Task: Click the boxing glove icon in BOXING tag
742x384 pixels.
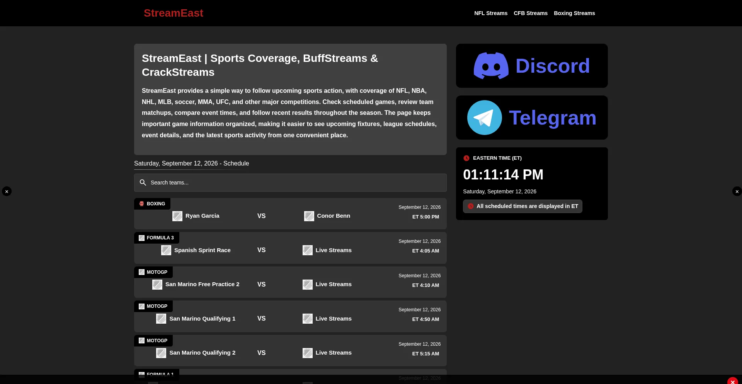Action: coord(142,204)
